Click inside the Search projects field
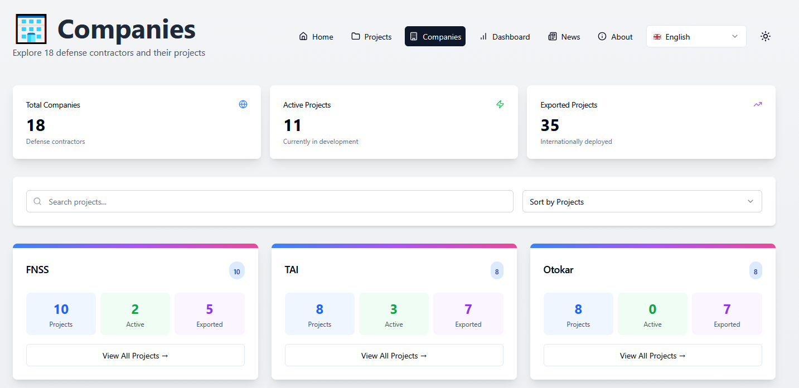Screen dimensions: 799x388 (269, 201)
